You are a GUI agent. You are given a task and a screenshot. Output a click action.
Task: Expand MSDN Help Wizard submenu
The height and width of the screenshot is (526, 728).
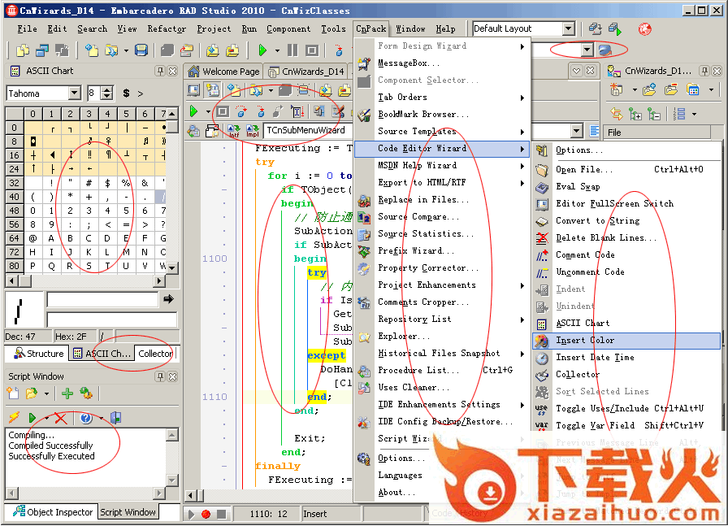[442, 165]
